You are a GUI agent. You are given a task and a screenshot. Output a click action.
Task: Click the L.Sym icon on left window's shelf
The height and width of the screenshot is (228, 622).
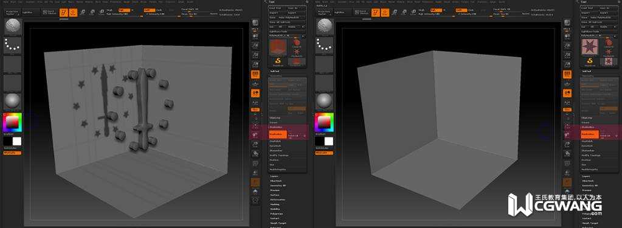(255, 102)
